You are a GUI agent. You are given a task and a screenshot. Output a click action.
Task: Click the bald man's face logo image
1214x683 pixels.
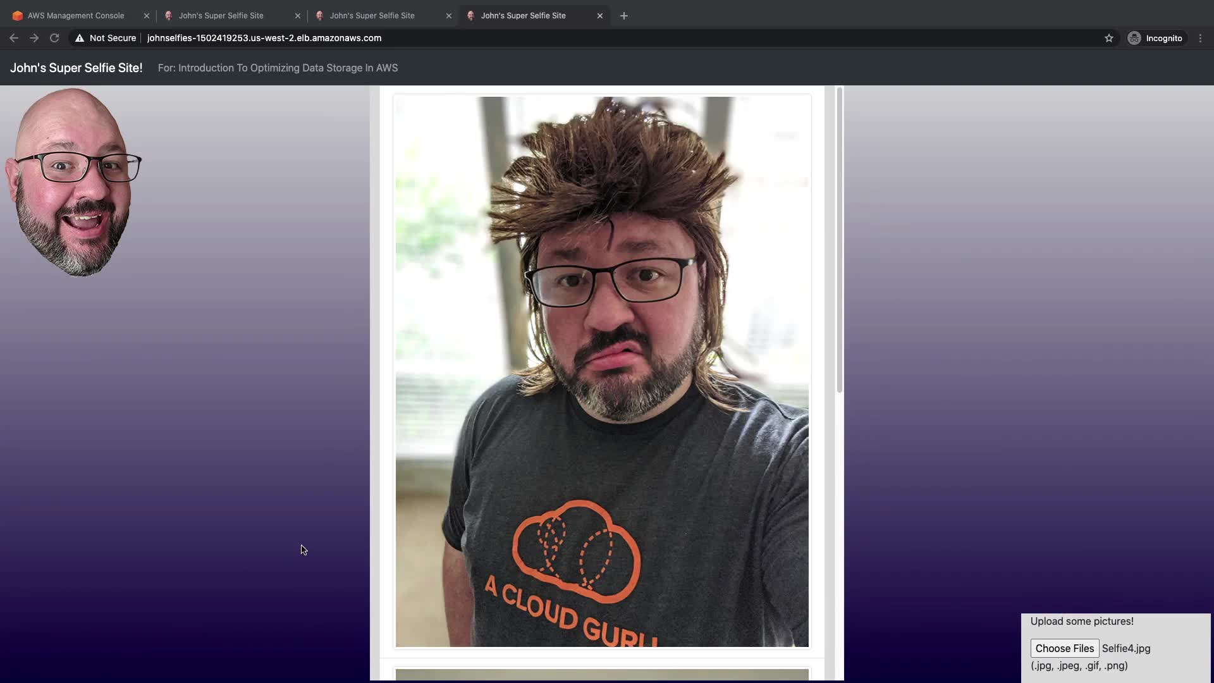(x=73, y=182)
